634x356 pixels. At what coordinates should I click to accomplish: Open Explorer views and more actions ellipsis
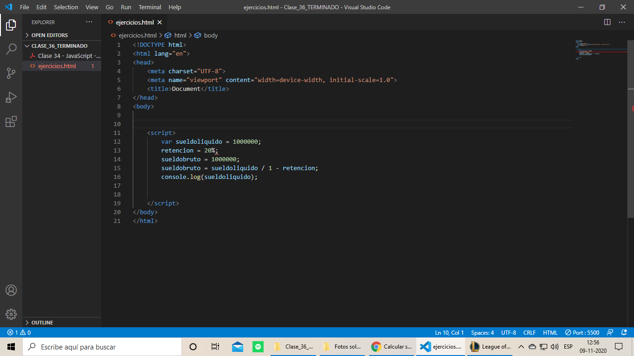[89, 22]
